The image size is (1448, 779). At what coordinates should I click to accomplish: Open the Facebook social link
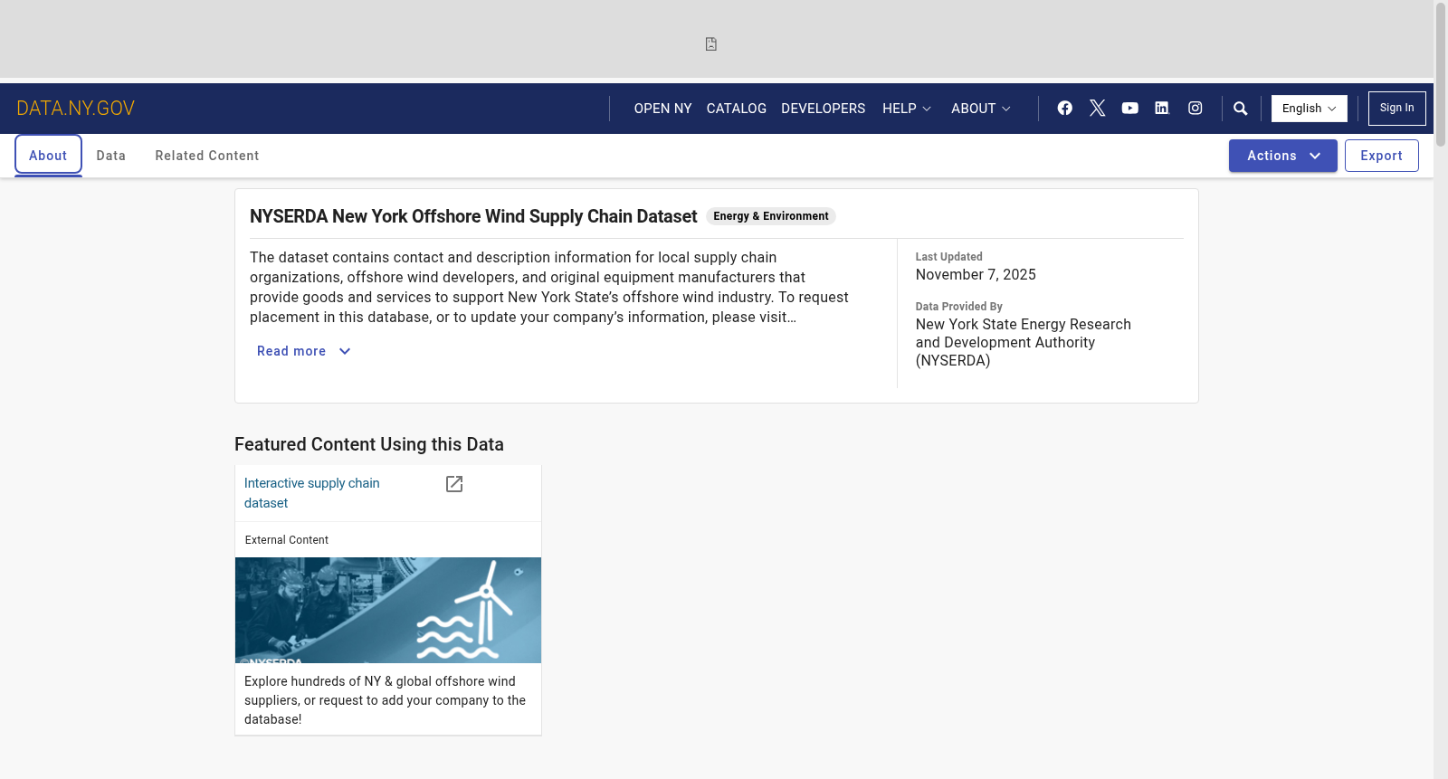1065,108
